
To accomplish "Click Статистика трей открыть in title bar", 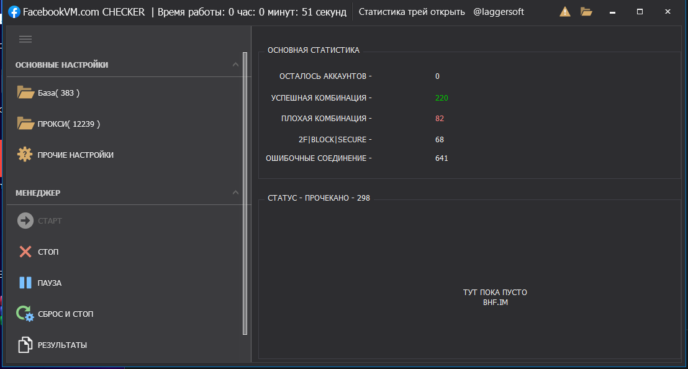I will coord(412,12).
